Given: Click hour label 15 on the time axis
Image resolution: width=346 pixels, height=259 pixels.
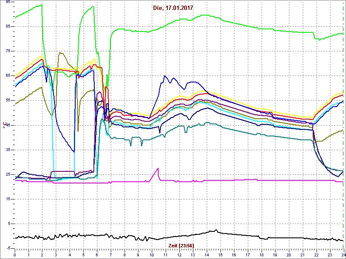Looking at the screenshot, I should point(221,255).
